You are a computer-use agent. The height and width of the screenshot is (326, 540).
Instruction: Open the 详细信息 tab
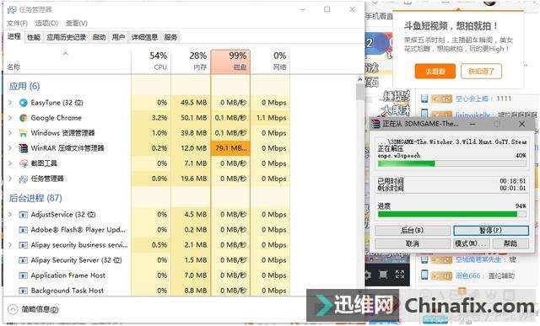[144, 37]
